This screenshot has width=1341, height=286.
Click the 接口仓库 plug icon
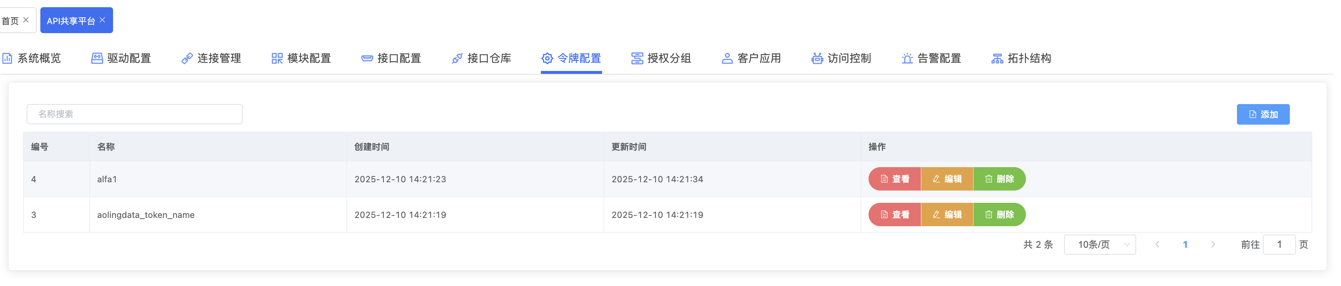pyautogui.click(x=457, y=58)
